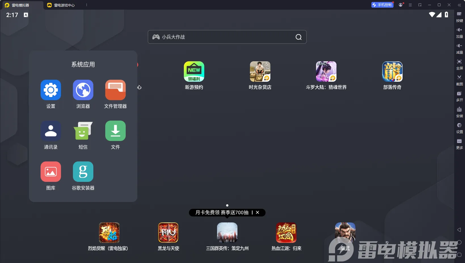
Task: Open the 文件管理器 file manager app
Action: click(115, 90)
